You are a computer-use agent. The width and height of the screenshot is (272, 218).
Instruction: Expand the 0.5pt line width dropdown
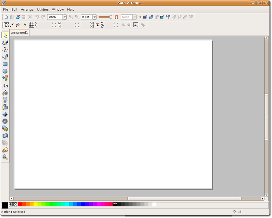coord(95,17)
